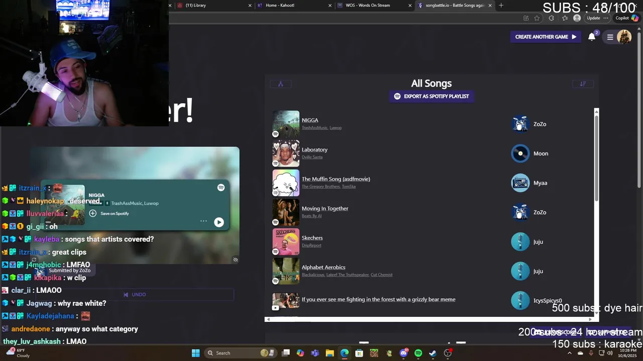Screen dimensions: 643x361
Task: Click Myaa's boombox avatar
Action: point(520,183)
